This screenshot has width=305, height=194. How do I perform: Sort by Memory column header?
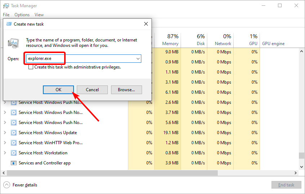click(x=168, y=40)
